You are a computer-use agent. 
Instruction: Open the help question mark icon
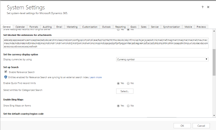202,7
